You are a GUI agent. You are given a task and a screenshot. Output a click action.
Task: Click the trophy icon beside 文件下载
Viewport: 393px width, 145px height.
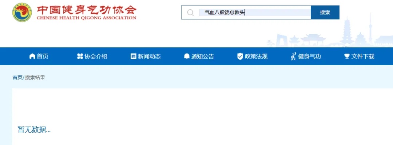click(347, 56)
